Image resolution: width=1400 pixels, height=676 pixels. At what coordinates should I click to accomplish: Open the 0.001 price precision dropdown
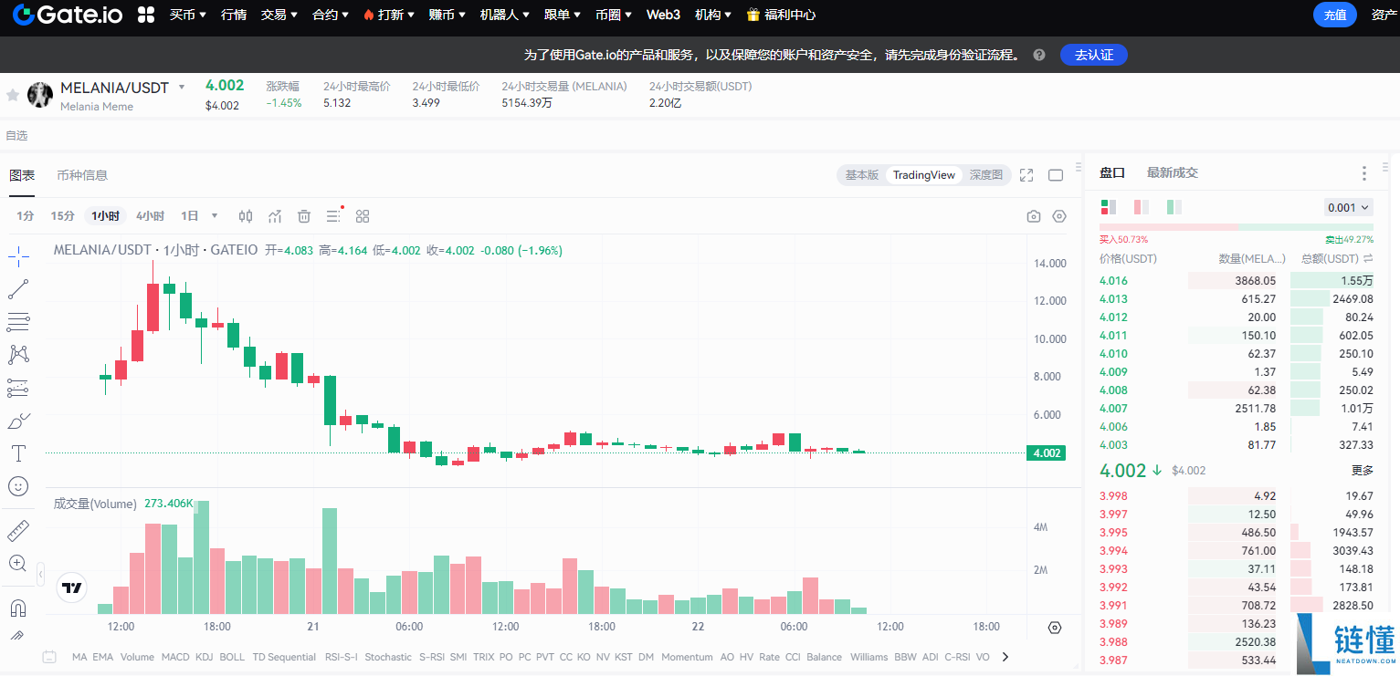click(x=1348, y=207)
